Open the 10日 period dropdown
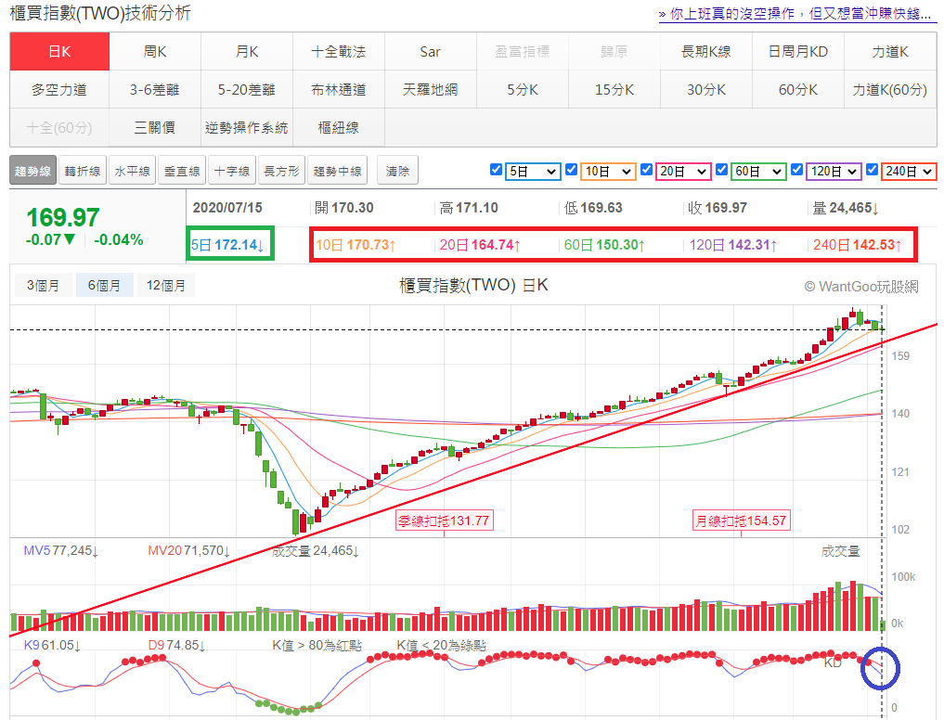Screen dimensions: 944x720 [608, 172]
